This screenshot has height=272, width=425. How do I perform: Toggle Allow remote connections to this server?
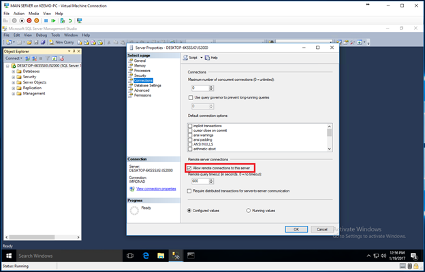point(189,168)
